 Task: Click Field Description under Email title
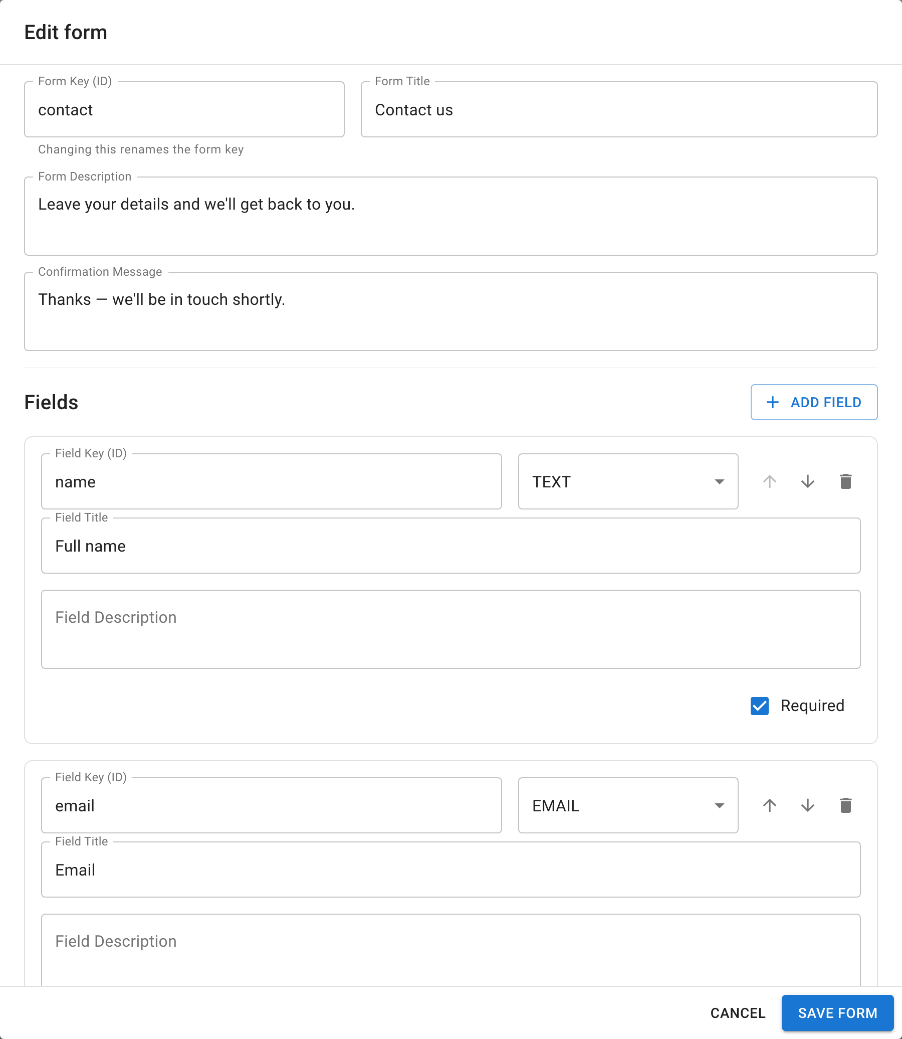[x=451, y=950]
